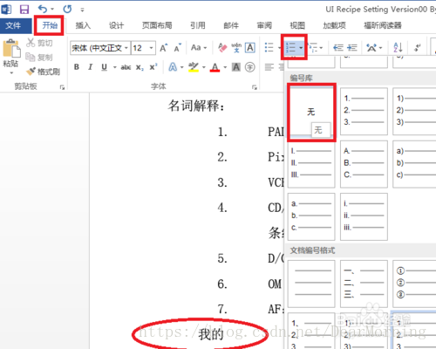Select 无 numbering option
Screen dimensions: 436x349
tap(311, 112)
